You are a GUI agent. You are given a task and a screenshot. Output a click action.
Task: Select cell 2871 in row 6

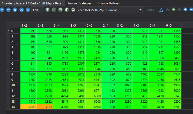point(94,63)
